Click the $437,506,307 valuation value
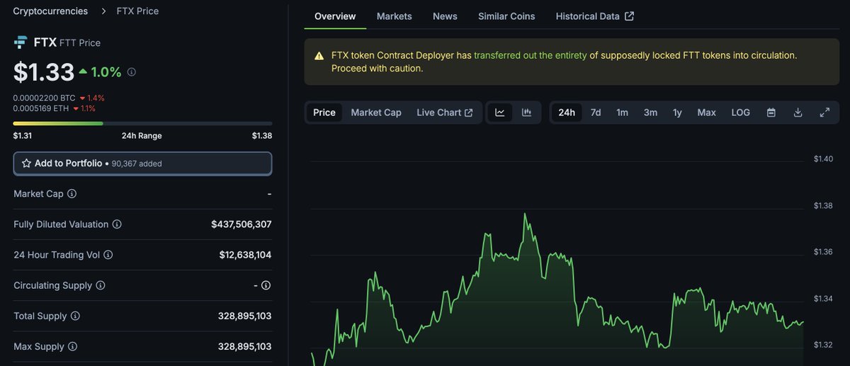The image size is (850, 366). pyautogui.click(x=242, y=224)
